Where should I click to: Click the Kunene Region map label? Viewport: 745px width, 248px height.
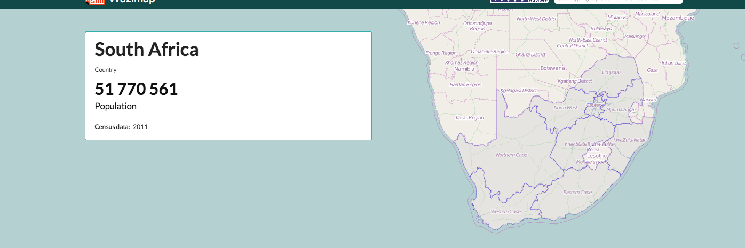(x=424, y=22)
